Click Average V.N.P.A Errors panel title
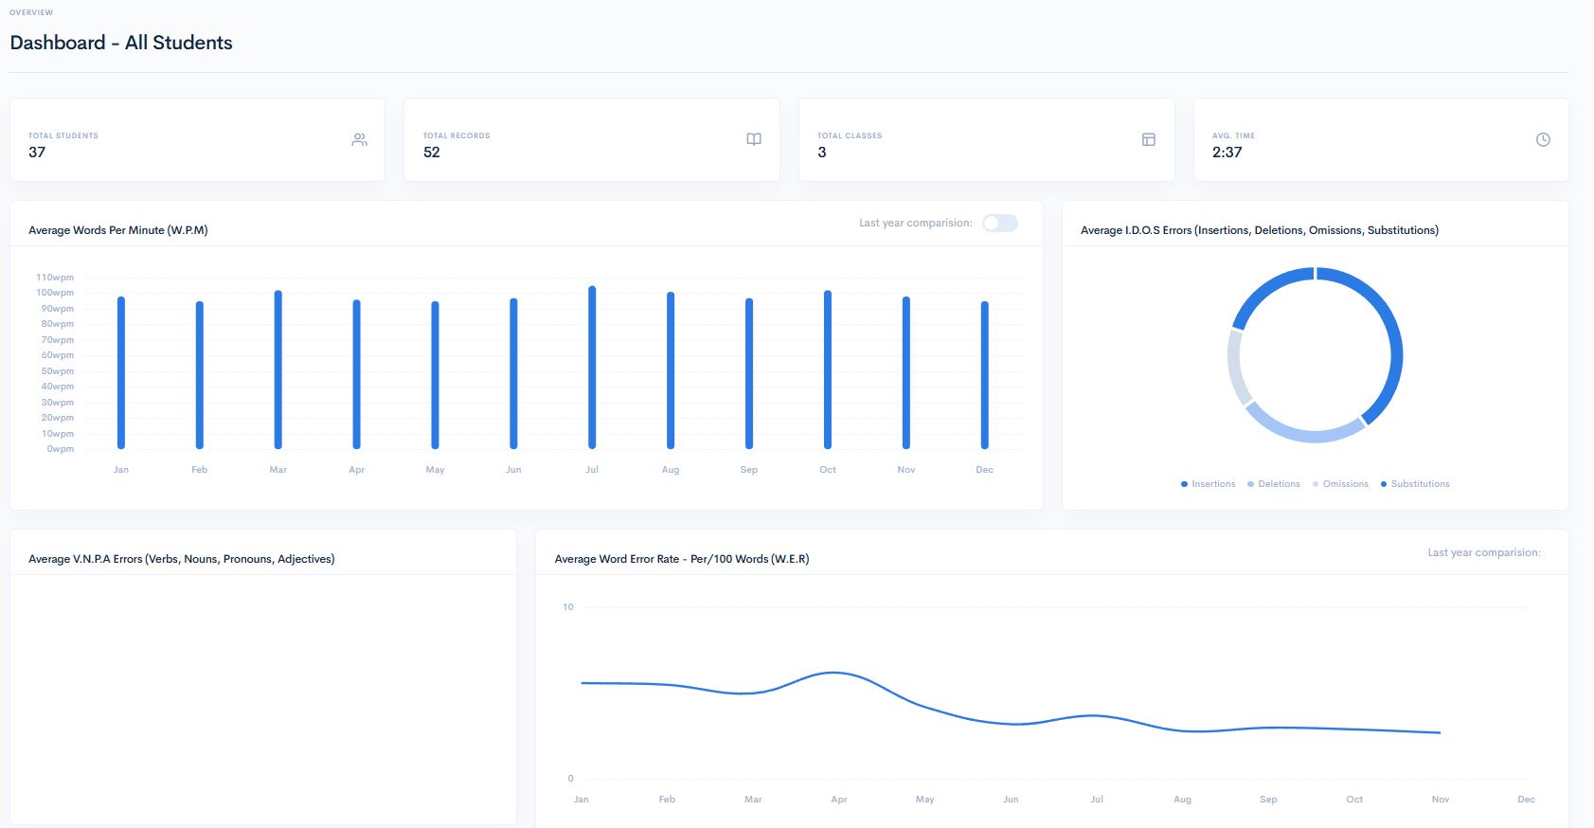1594x828 pixels. pyautogui.click(x=182, y=559)
